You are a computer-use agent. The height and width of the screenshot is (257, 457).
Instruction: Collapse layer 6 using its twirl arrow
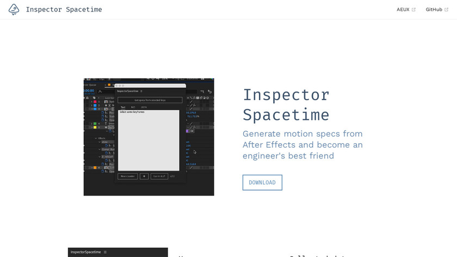pos(91,168)
